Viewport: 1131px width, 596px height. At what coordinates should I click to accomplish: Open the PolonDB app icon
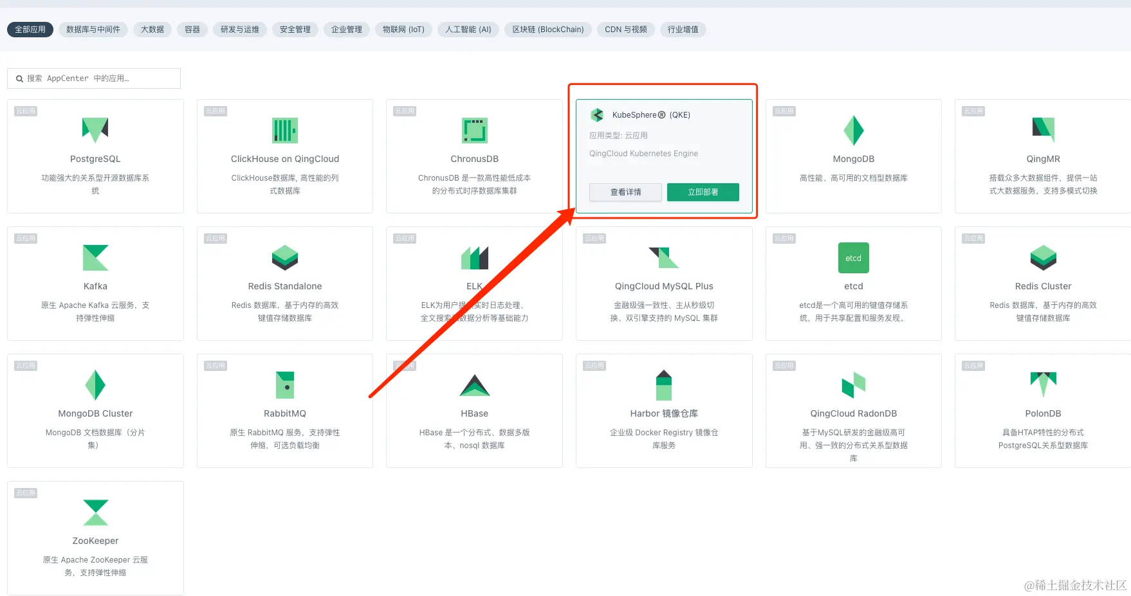click(x=1043, y=384)
